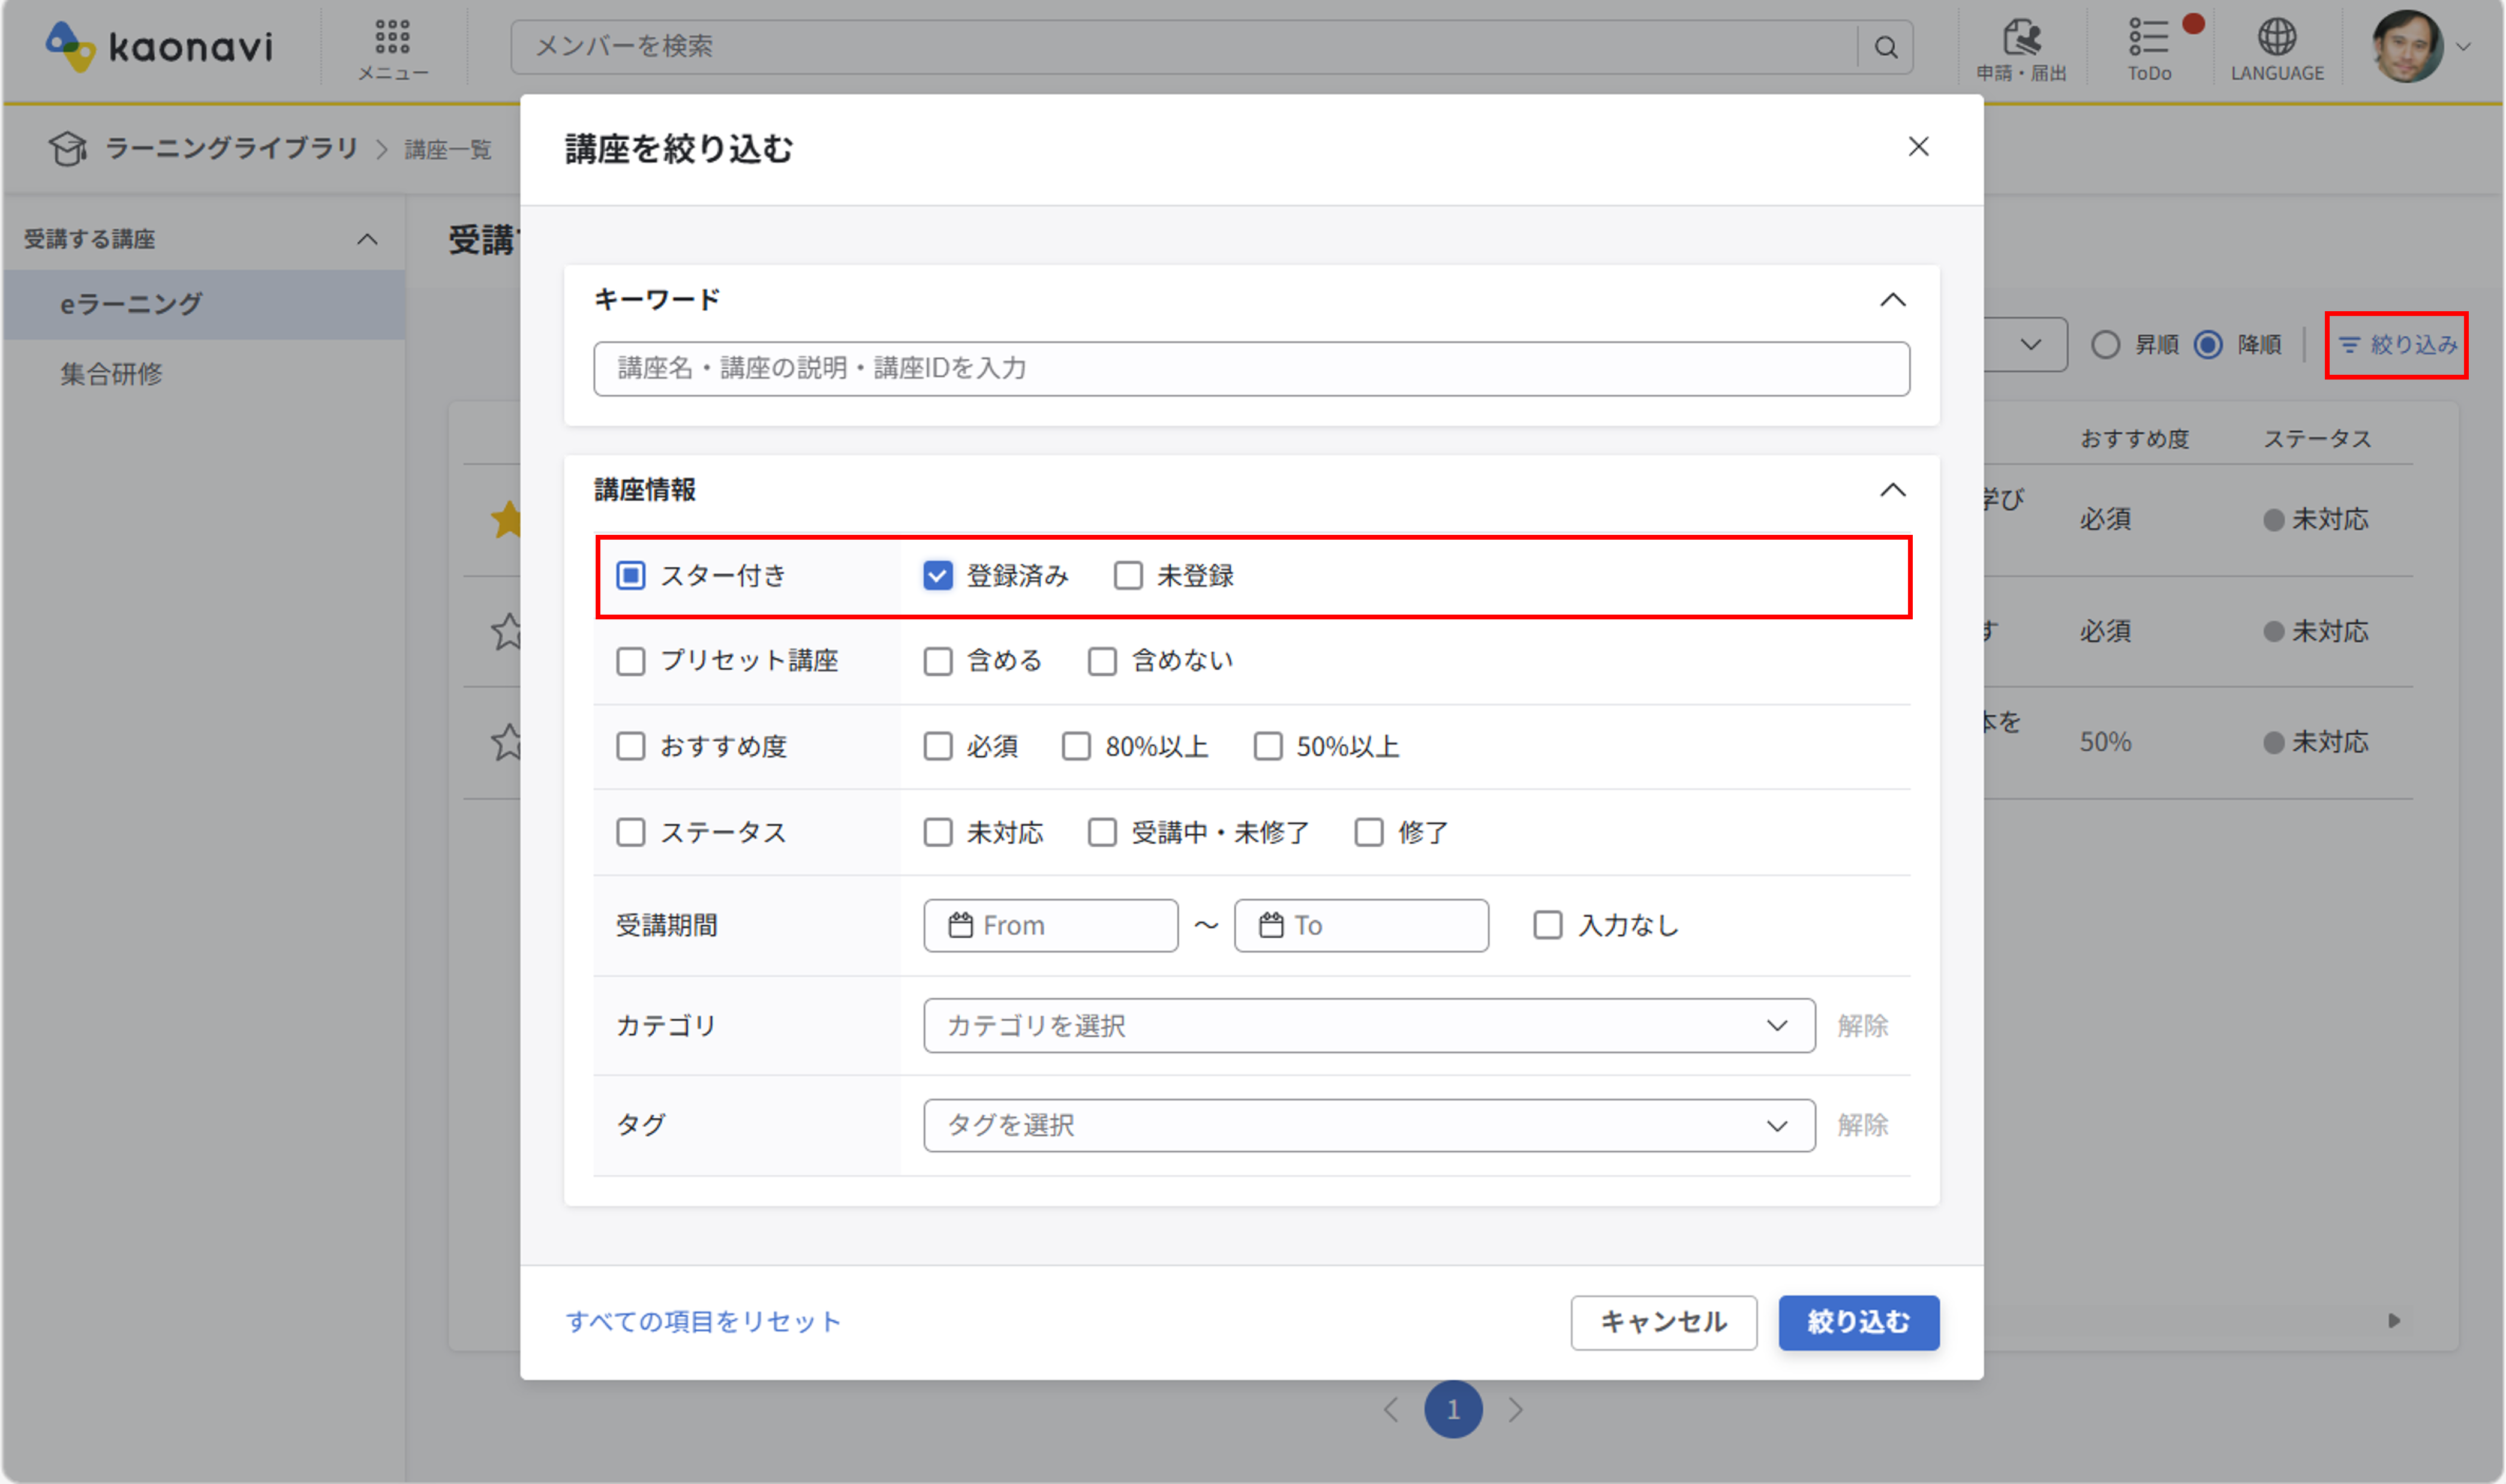This screenshot has height=1484, width=2506.
Task: Check the 80%以上 checkbox
Action: [1075, 747]
